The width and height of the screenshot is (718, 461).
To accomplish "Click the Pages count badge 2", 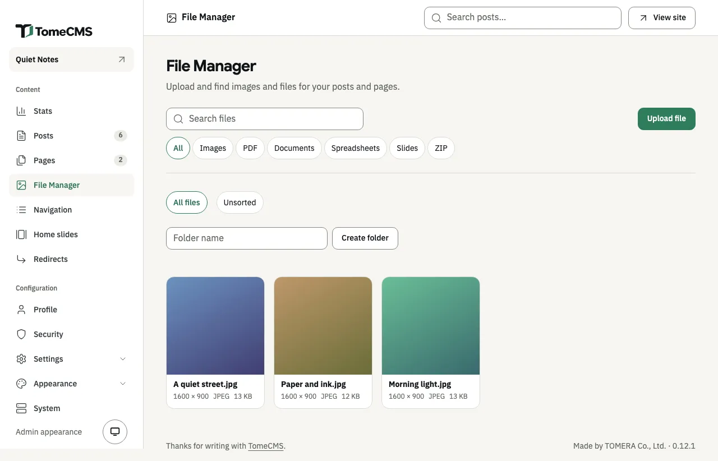I will click(x=120, y=160).
